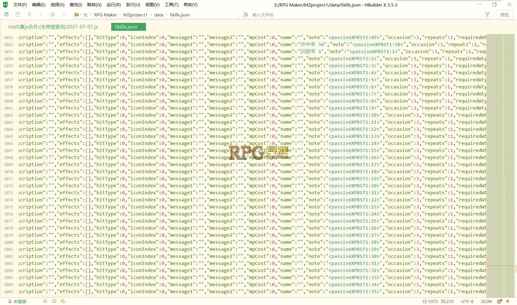Click the data breadcrumb segment
The width and height of the screenshot is (517, 305).
(x=159, y=15)
